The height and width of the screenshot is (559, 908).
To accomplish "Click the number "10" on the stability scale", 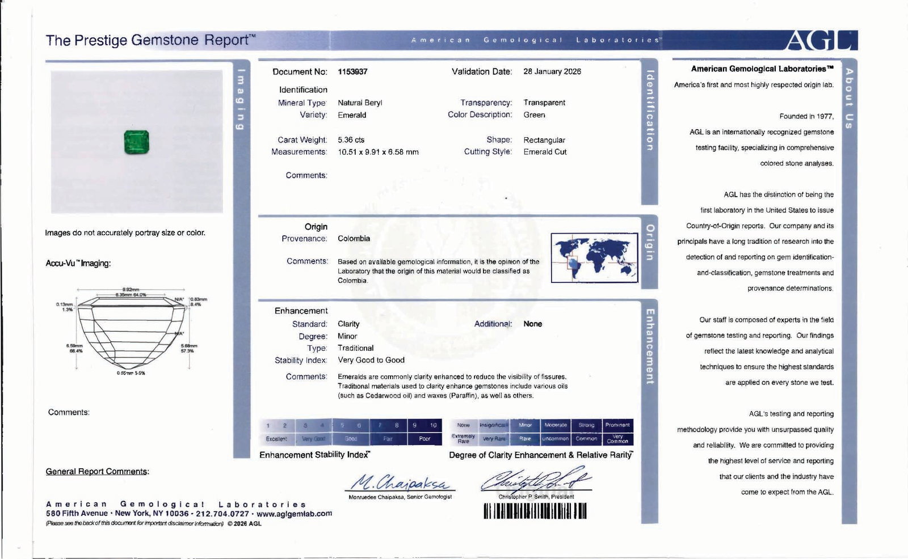I will (434, 425).
